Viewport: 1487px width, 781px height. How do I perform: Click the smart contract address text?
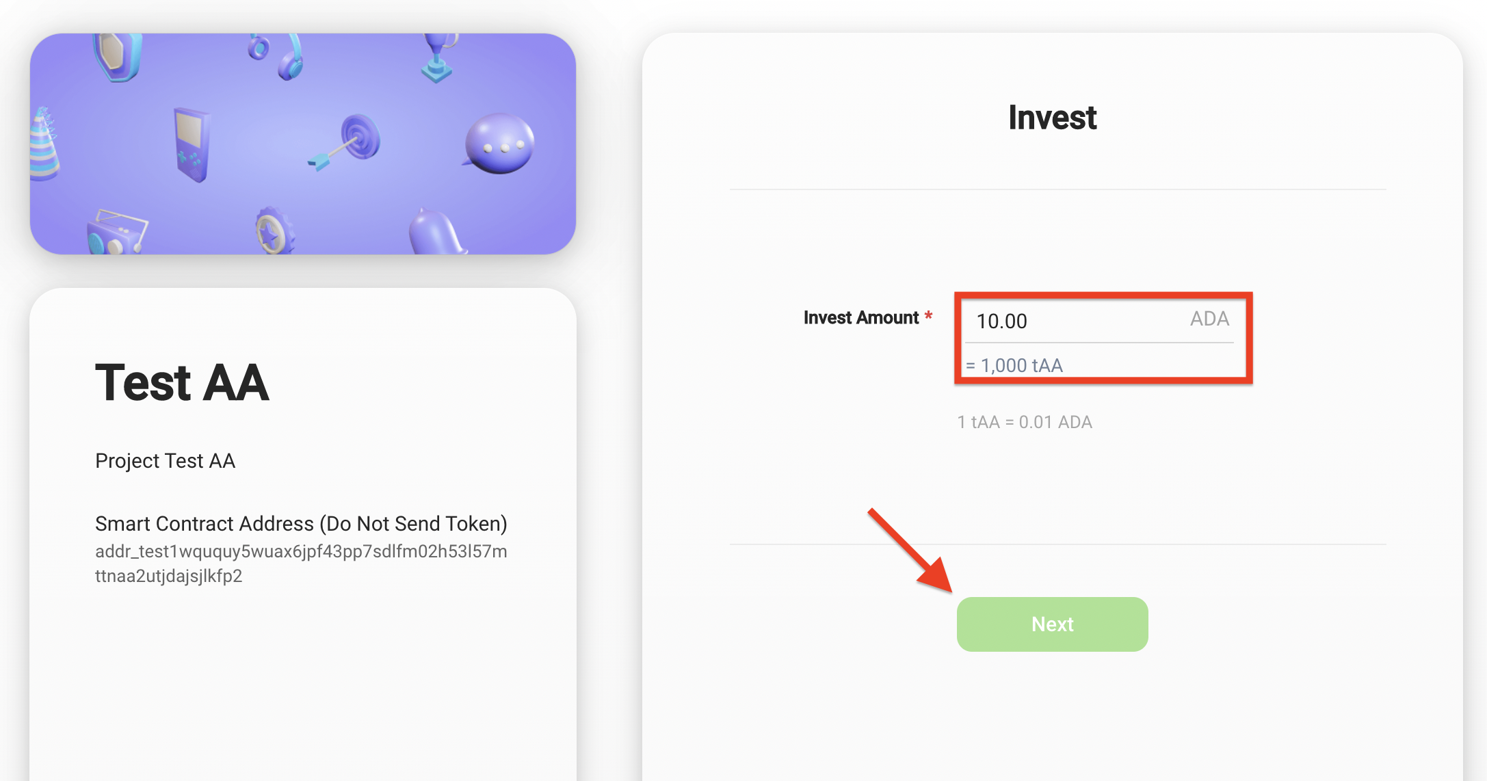(x=301, y=563)
